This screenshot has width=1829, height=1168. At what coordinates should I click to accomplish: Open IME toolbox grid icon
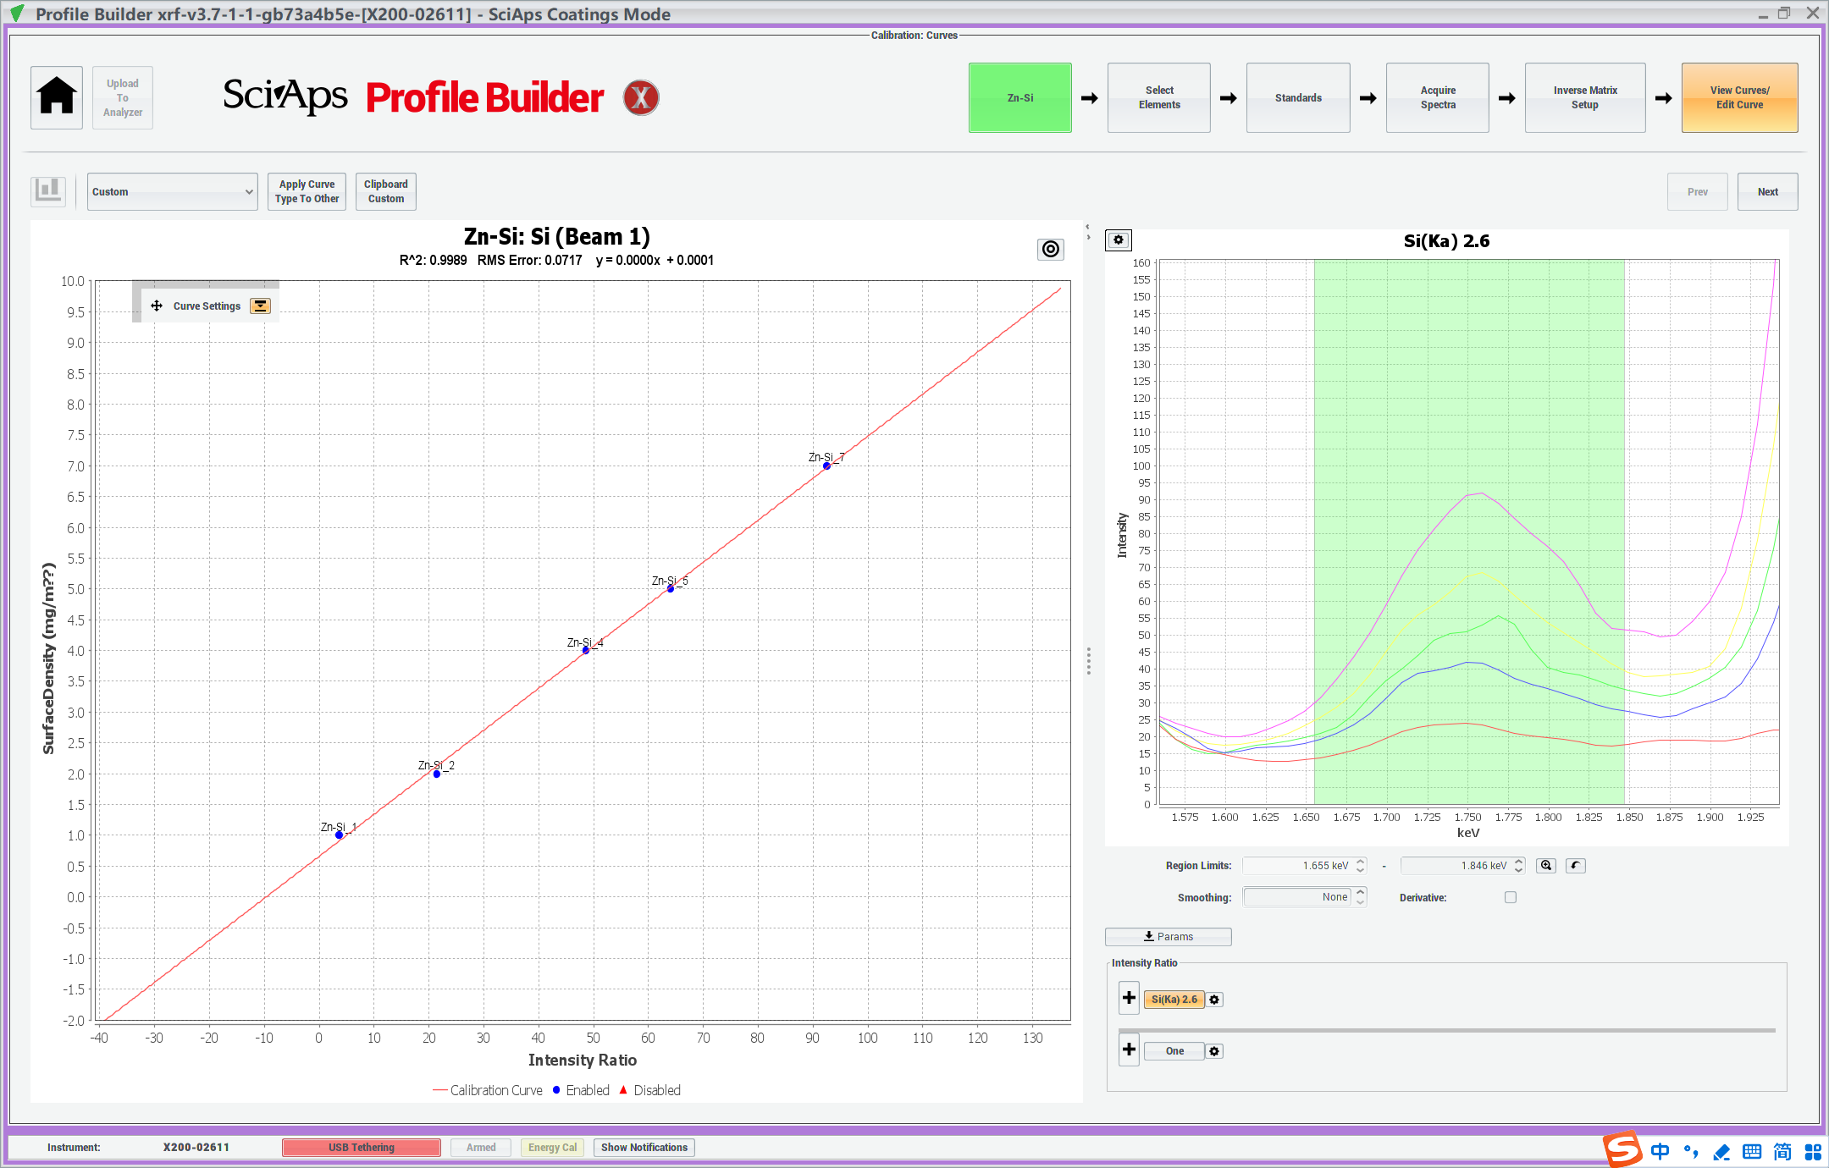click(x=1813, y=1151)
